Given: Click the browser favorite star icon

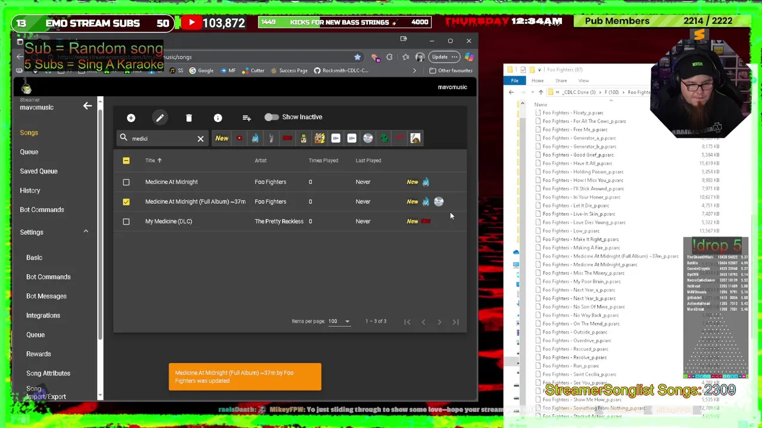Looking at the screenshot, I should [357, 57].
